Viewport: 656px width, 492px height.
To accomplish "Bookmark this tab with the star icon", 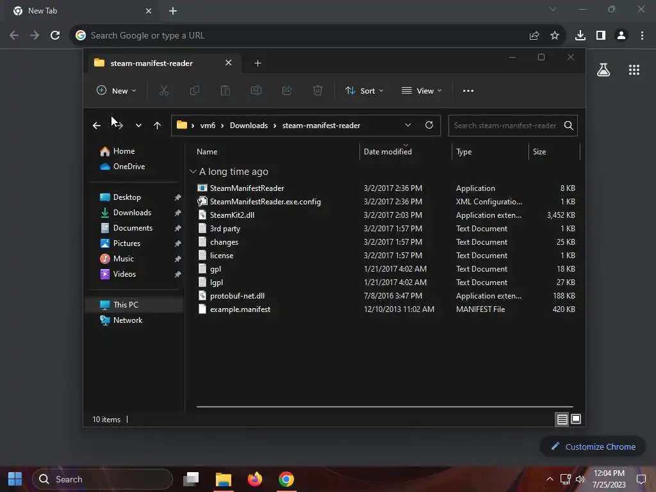I will click(x=555, y=35).
